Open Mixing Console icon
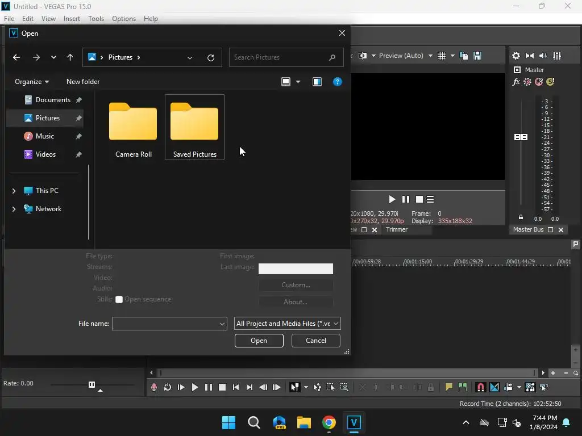The image size is (582, 436). [557, 56]
